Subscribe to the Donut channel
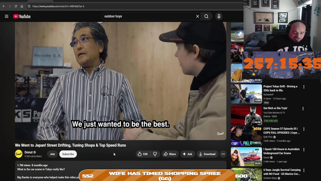 (x=68, y=154)
